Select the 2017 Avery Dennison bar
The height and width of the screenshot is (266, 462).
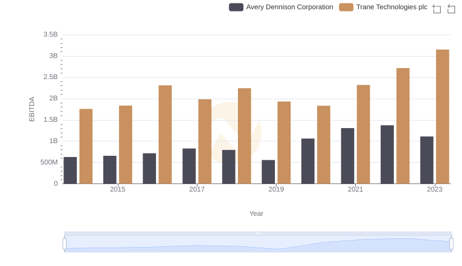coord(189,166)
